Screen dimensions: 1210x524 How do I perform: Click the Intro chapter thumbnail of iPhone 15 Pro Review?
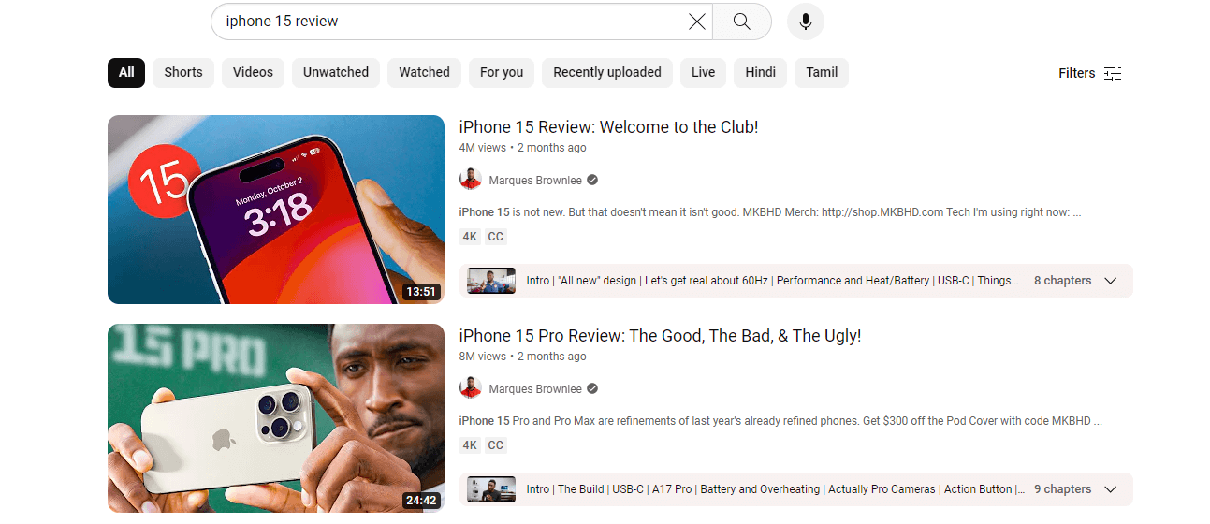(x=491, y=489)
